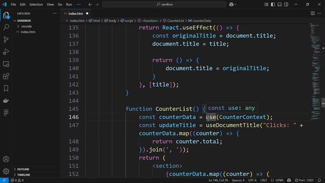Toggle Secondary Side Bar visibility
Image resolution: width=325 pixels, height=183 pixels.
pos(286,5)
